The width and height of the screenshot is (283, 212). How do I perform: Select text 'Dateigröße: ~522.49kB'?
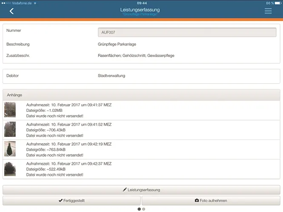pyautogui.click(x=46, y=170)
